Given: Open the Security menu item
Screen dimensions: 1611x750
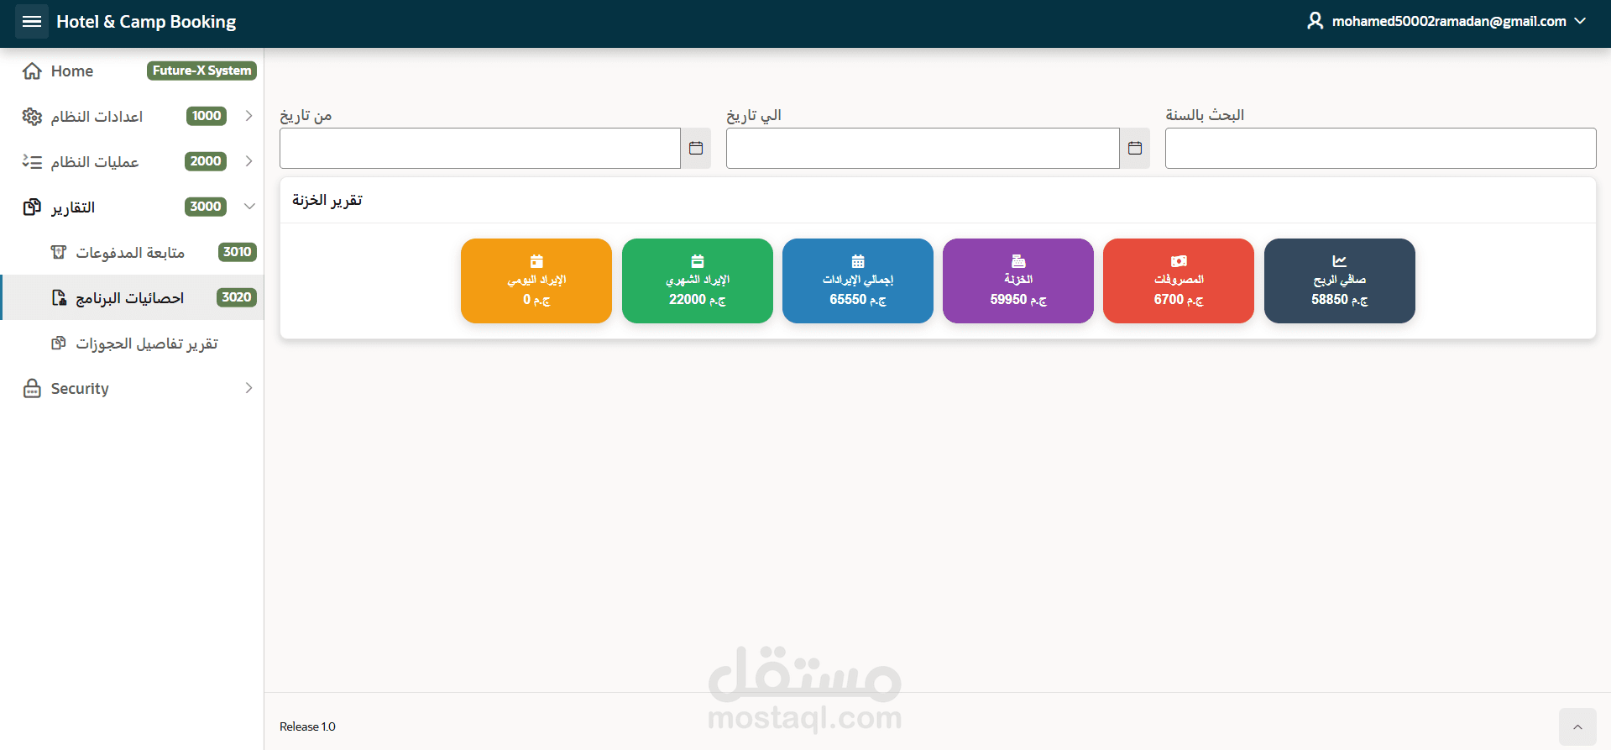Looking at the screenshot, I should tap(132, 388).
